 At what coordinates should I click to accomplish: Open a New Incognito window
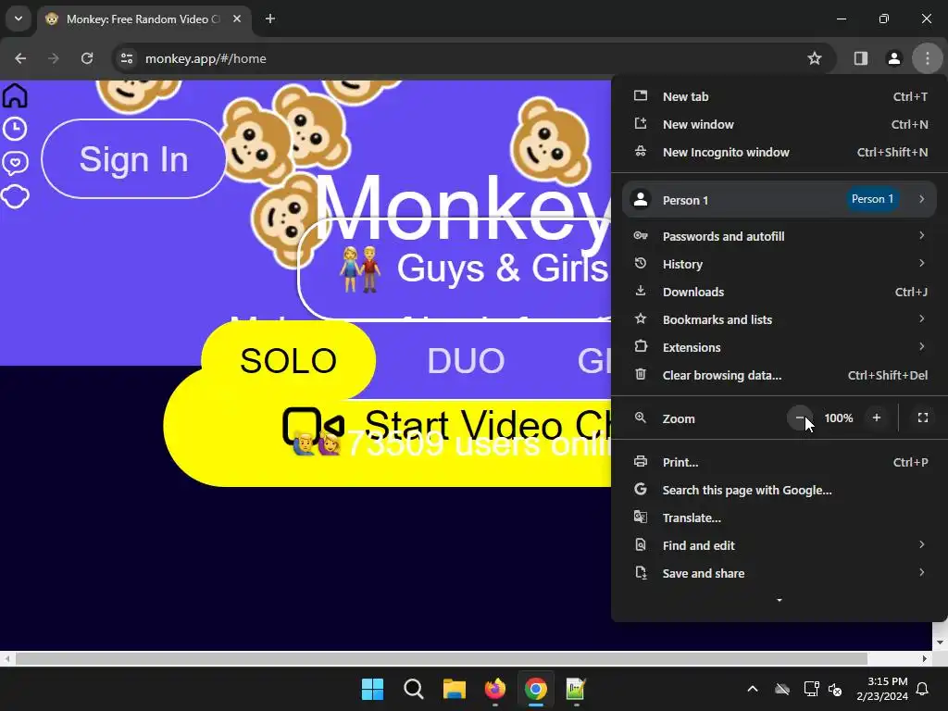[780, 153]
